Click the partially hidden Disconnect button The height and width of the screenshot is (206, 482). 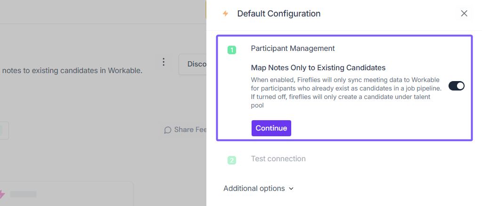[x=192, y=64]
